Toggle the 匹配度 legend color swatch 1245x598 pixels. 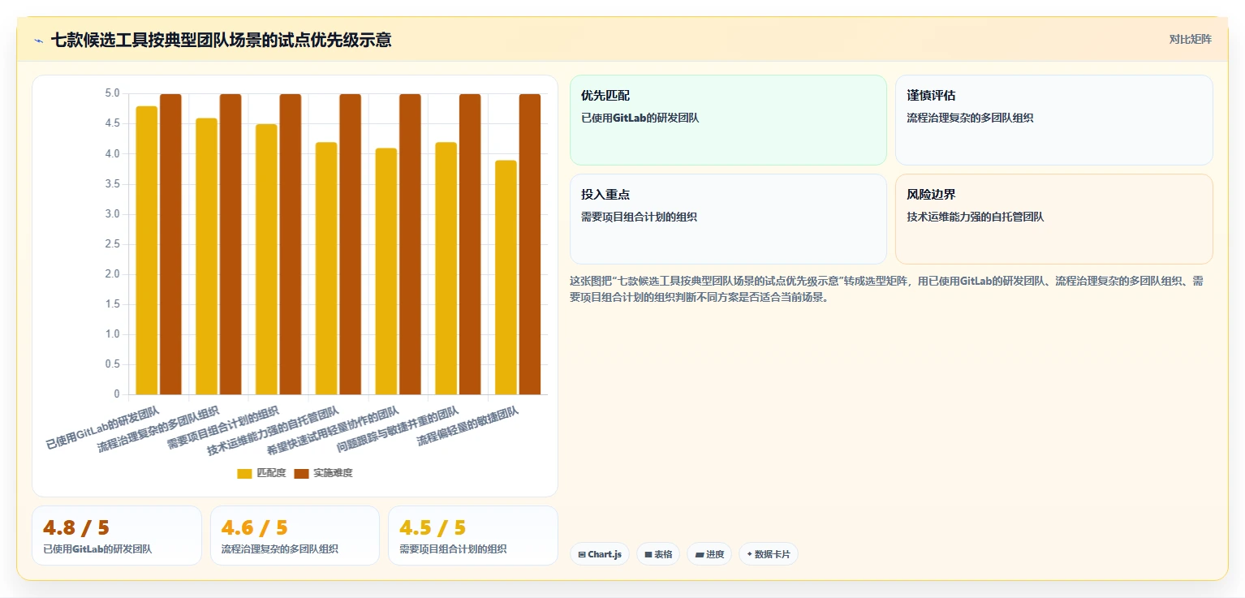[x=244, y=473]
